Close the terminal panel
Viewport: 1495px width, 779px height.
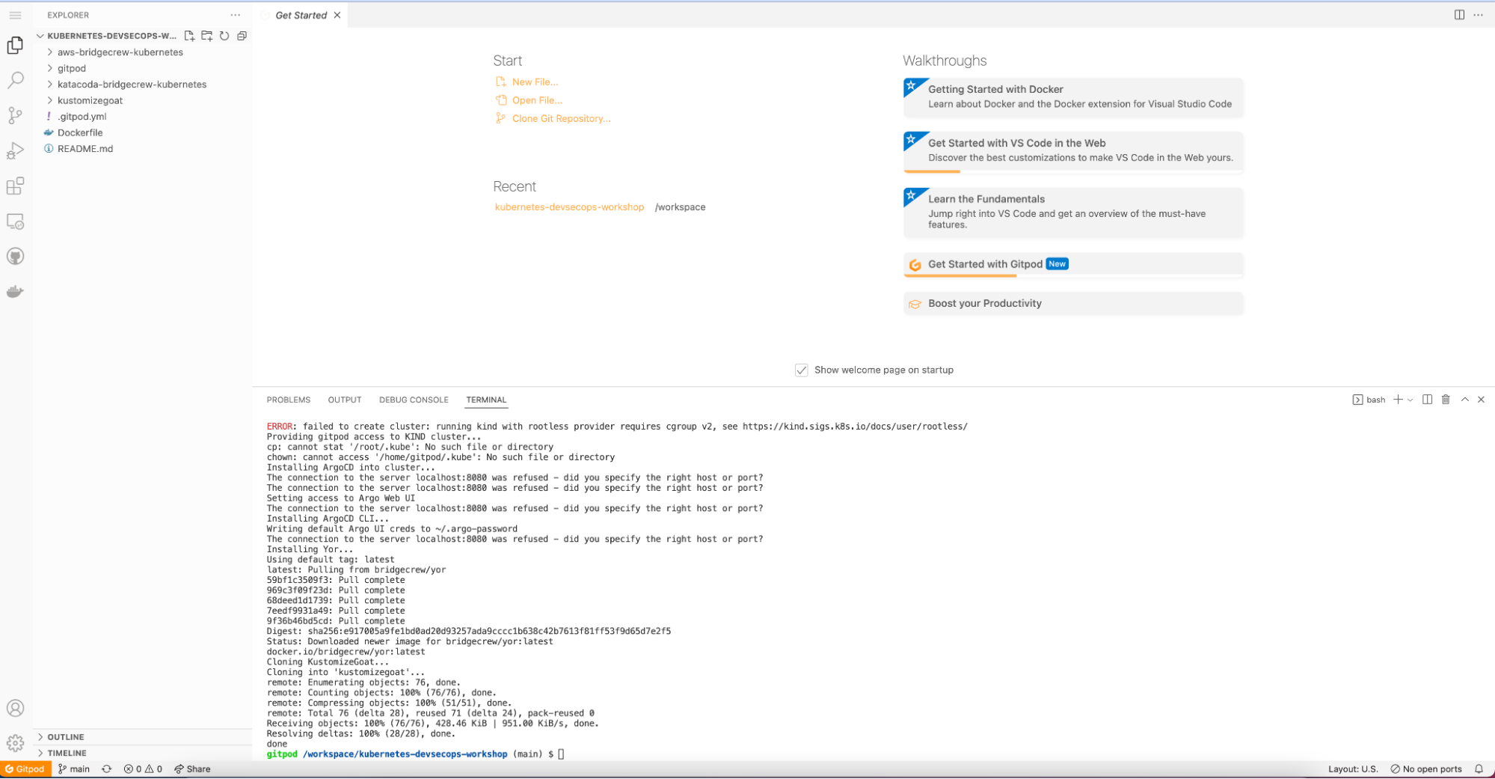click(x=1481, y=400)
